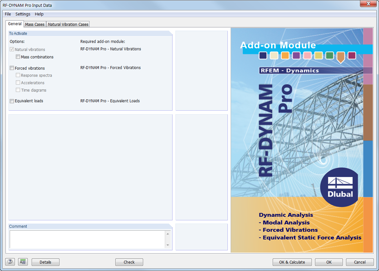This screenshot has height=271, width=379.
Task: Enable the Equivalent loads checkbox
Action: [x=12, y=101]
